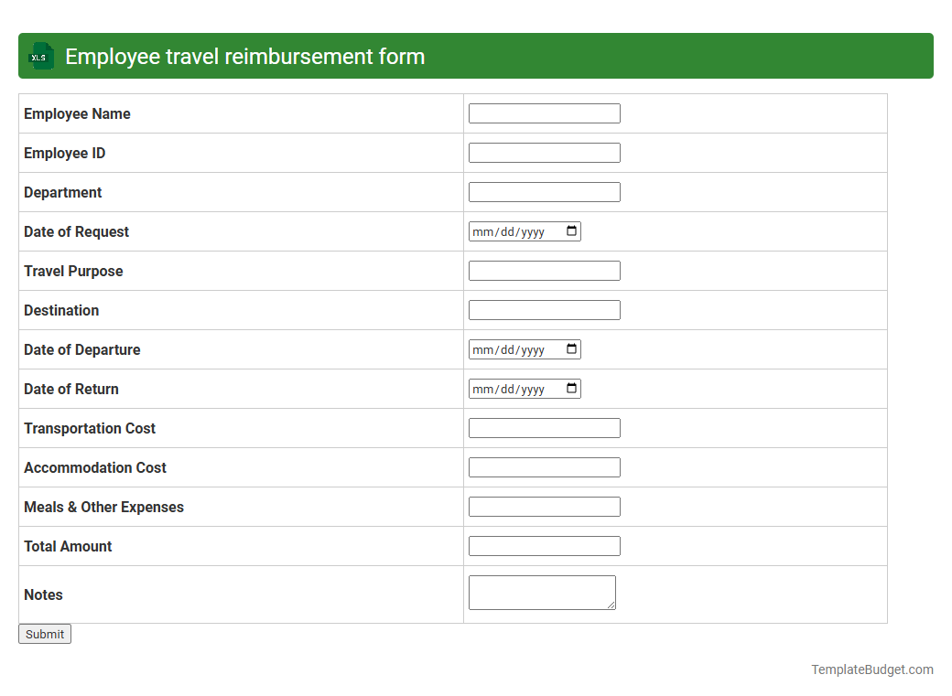Click the XLS file icon in header
The image size is (952, 696).
click(40, 56)
